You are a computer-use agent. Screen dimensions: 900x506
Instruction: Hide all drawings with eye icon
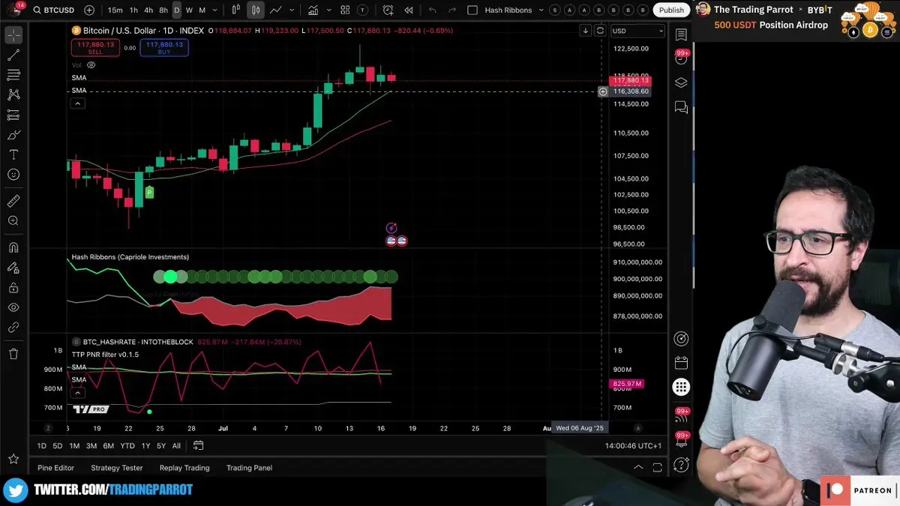tap(13, 307)
